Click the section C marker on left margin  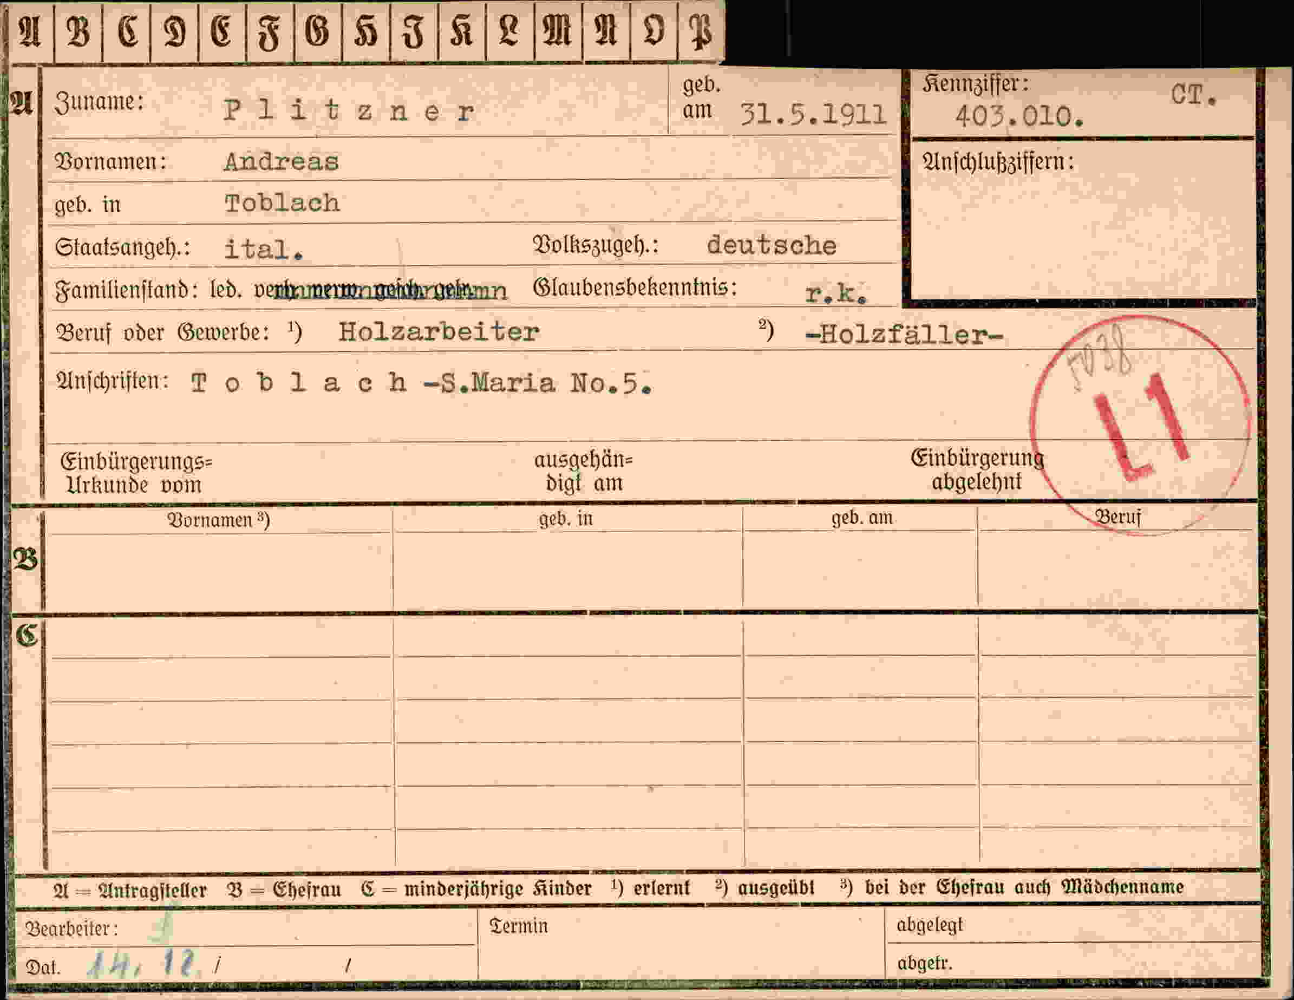click(x=27, y=636)
